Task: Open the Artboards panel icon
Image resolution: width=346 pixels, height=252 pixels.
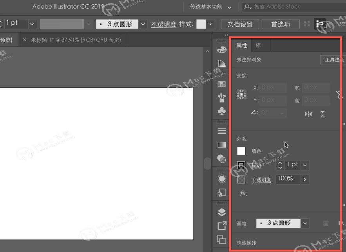Action: point(222,239)
